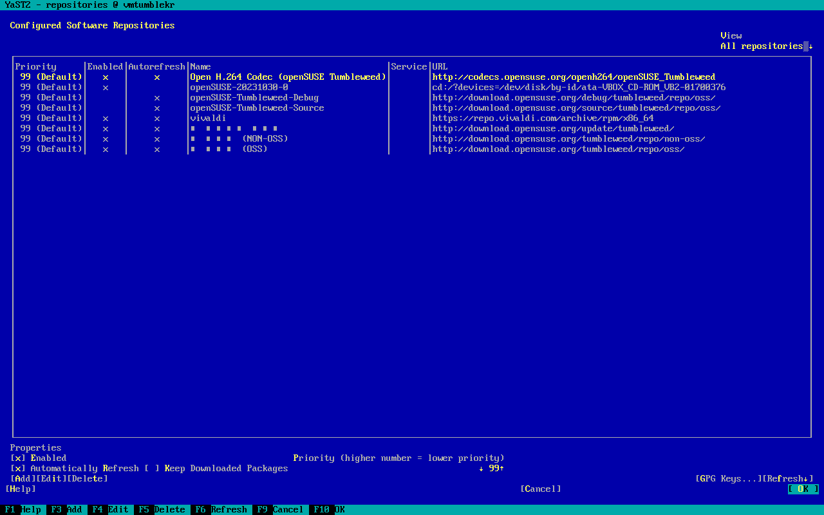The width and height of the screenshot is (824, 515).
Task: Click F10 OK in function key bar
Action: coord(330,510)
